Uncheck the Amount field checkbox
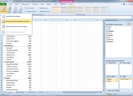The width and height of the screenshot is (133, 96). click(107, 42)
